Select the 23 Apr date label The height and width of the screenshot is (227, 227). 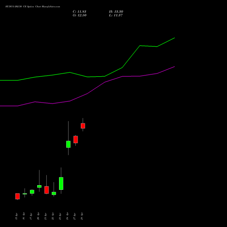(60, 216)
